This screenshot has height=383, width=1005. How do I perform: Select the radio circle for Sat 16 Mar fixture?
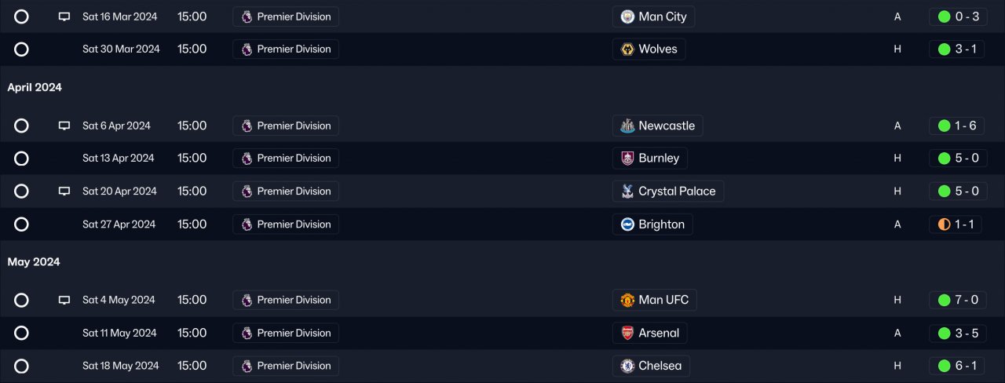(x=21, y=16)
